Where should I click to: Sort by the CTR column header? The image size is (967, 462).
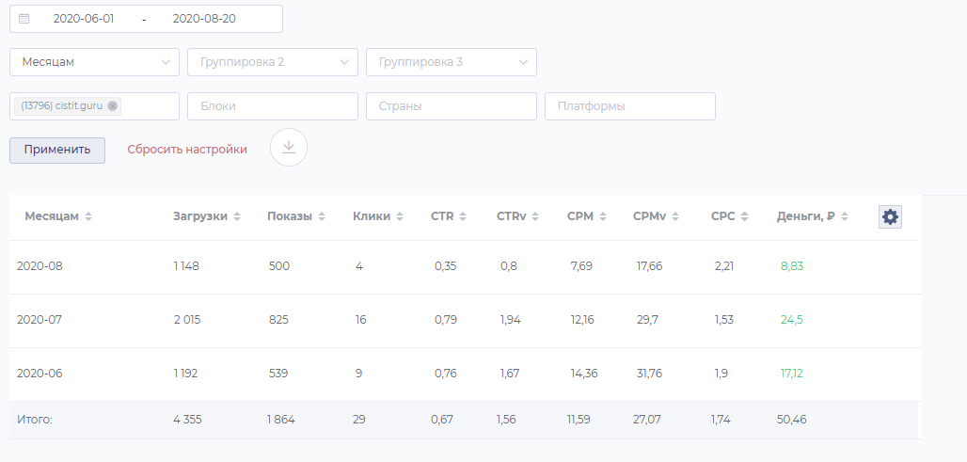tap(449, 216)
